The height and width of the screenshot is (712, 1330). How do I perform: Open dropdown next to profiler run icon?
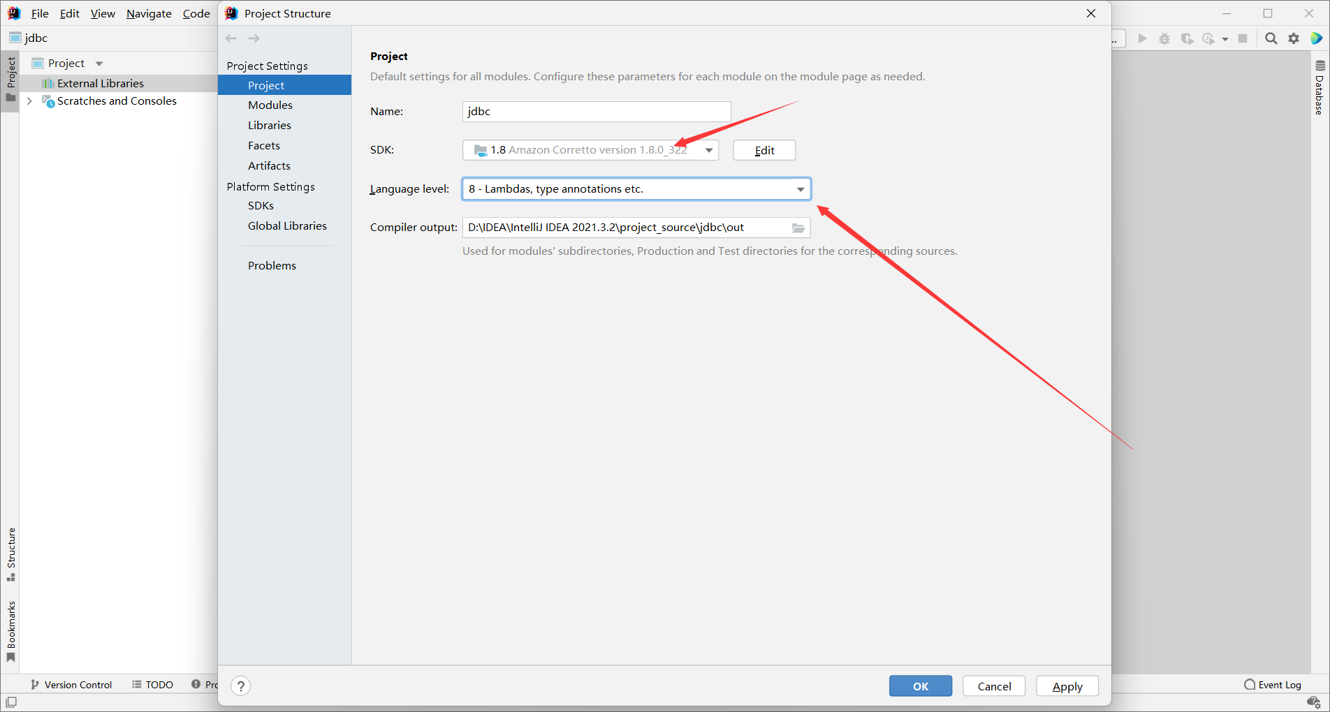pyautogui.click(x=1225, y=39)
